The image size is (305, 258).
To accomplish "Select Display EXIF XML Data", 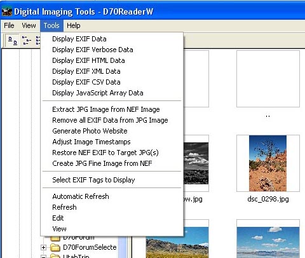I will [x=112, y=71].
